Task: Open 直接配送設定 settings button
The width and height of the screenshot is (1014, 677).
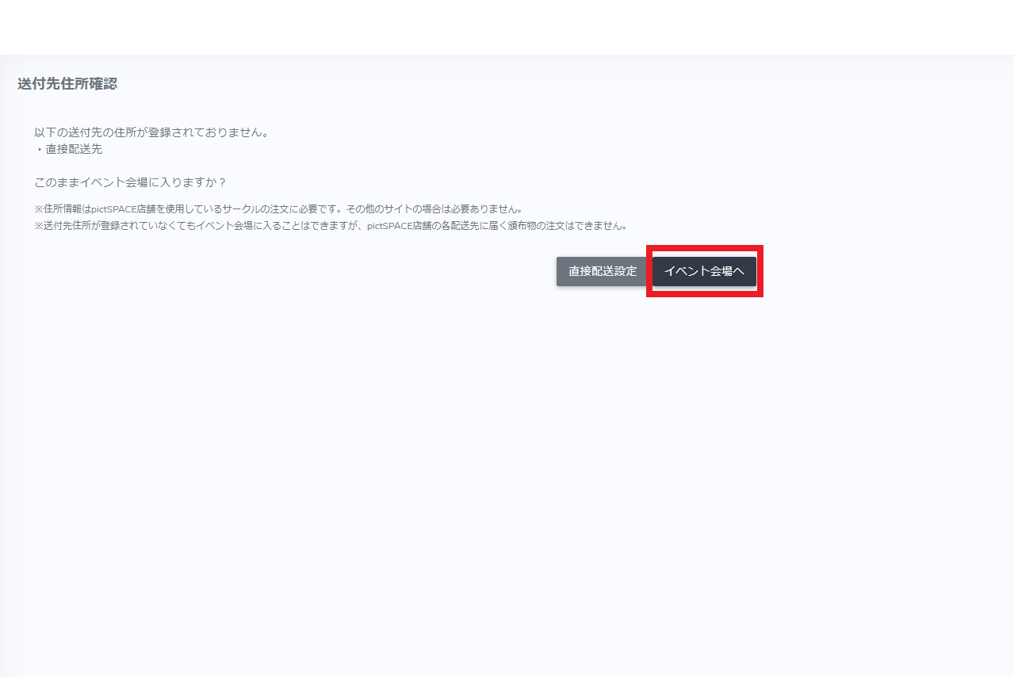Action: point(603,271)
